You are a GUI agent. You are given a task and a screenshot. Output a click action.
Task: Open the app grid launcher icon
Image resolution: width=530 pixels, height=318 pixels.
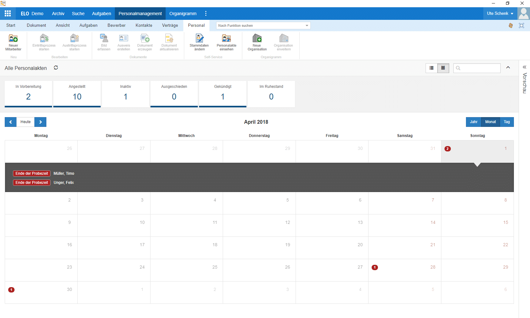[x=8, y=14]
